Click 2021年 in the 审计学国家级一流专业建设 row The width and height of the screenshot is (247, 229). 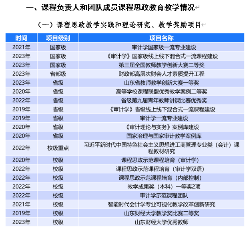point(21,47)
